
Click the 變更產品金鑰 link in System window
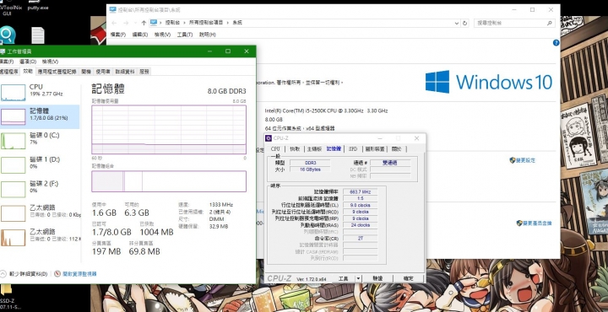click(537, 223)
